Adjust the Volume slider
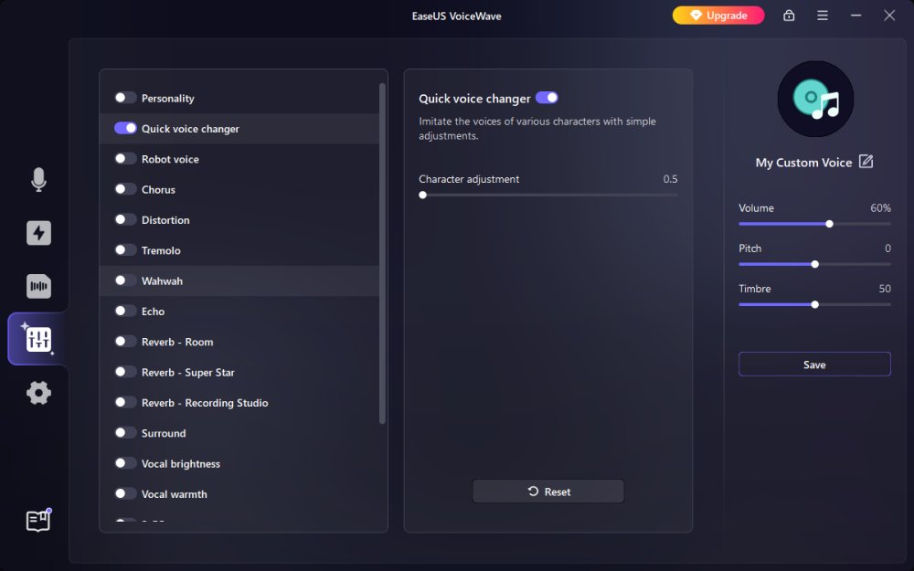 tap(814, 224)
